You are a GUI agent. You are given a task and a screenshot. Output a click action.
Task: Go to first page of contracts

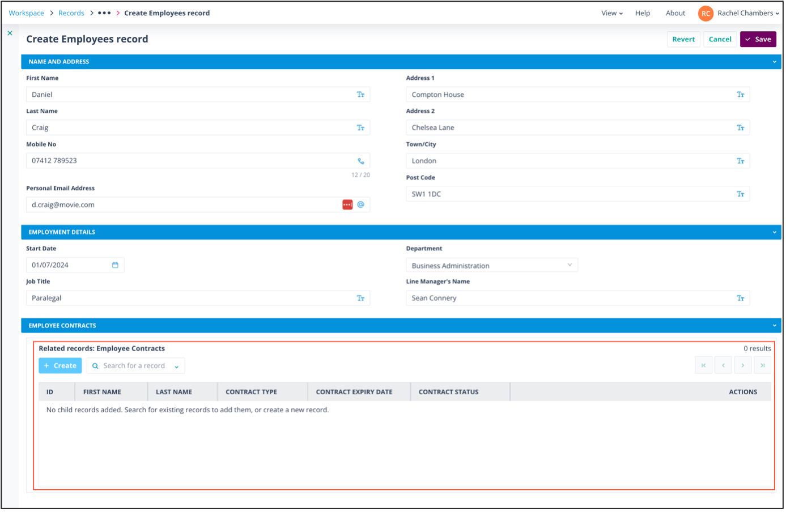pyautogui.click(x=704, y=366)
